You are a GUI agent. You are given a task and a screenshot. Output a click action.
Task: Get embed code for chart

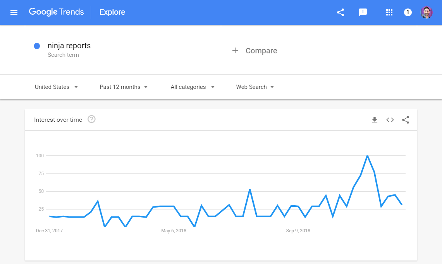coord(390,120)
